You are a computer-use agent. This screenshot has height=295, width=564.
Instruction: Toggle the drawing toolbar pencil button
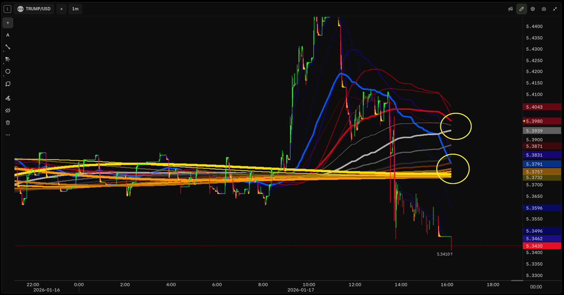coord(521,9)
